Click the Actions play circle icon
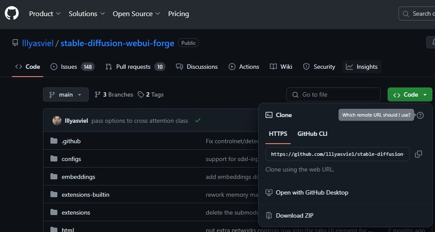This screenshot has width=435, height=232. (232, 67)
